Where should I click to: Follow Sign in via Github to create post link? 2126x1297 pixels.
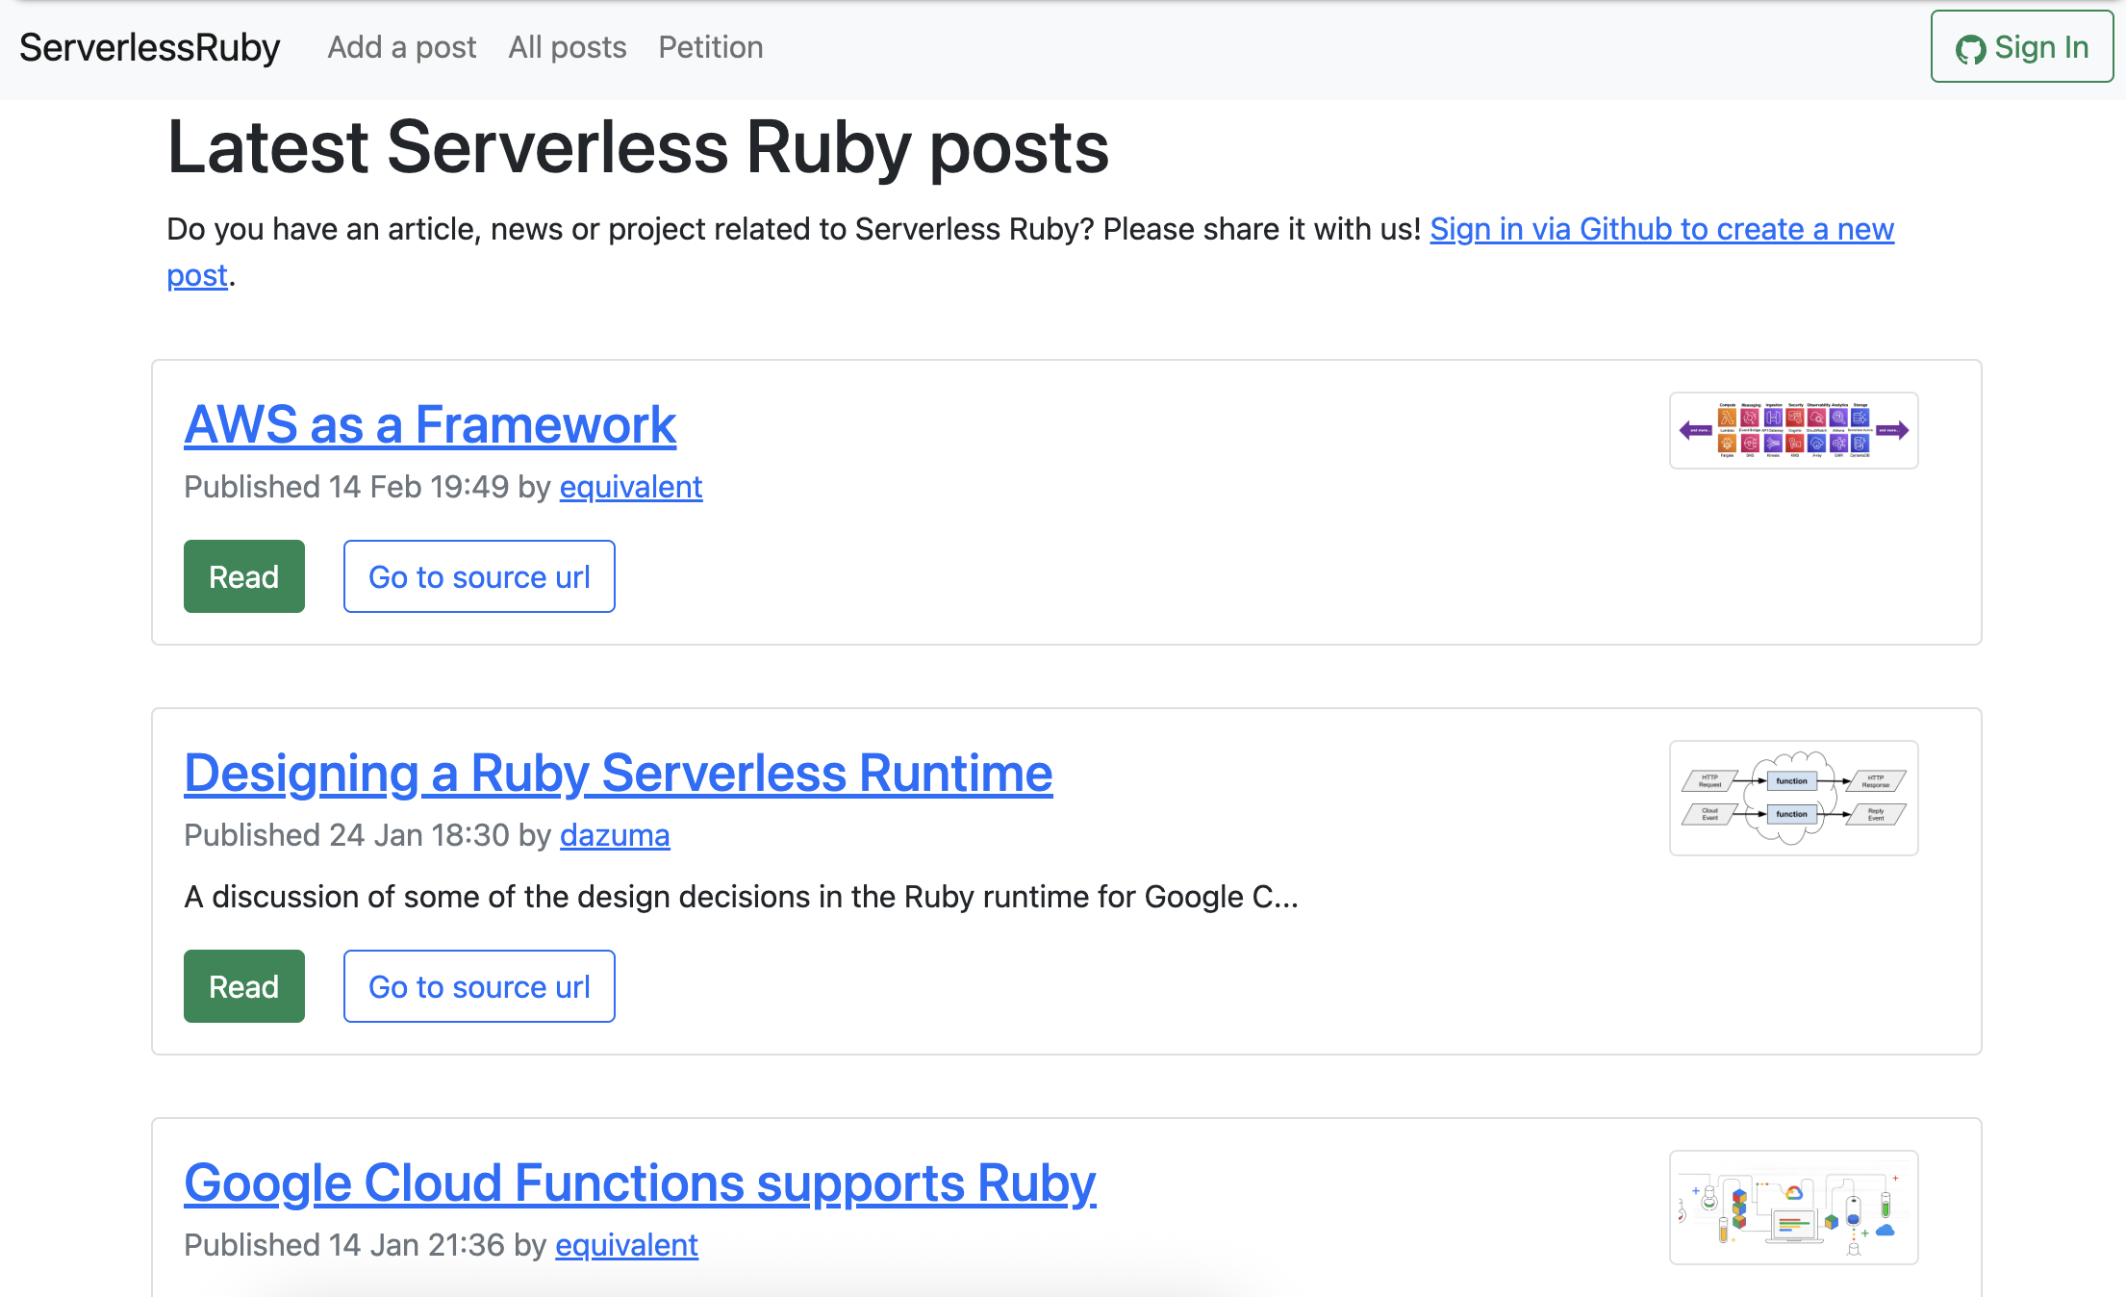coord(1660,229)
